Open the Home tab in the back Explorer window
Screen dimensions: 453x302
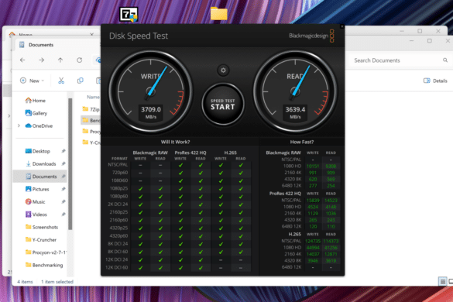click(21, 35)
